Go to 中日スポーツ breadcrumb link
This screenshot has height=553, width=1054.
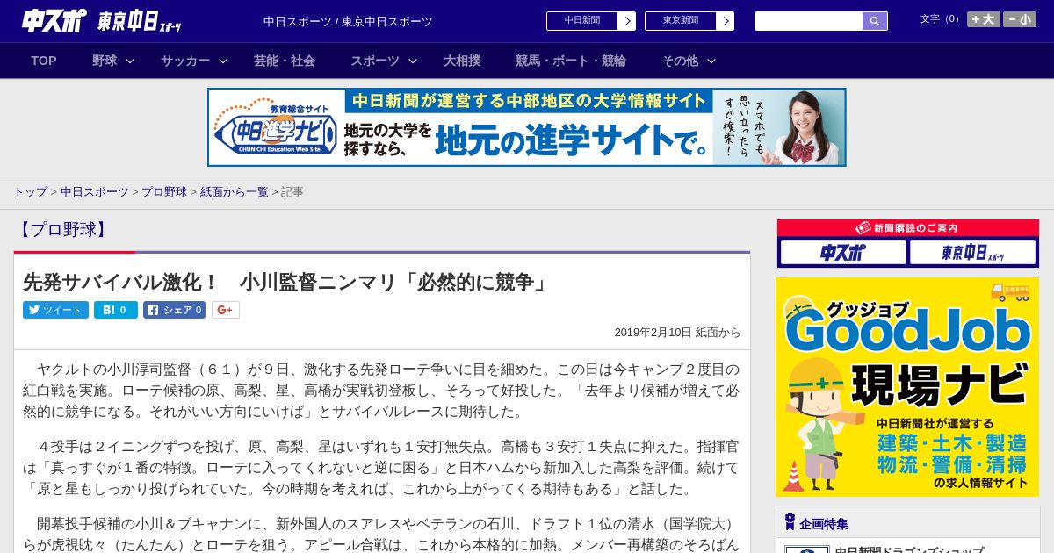(x=95, y=191)
